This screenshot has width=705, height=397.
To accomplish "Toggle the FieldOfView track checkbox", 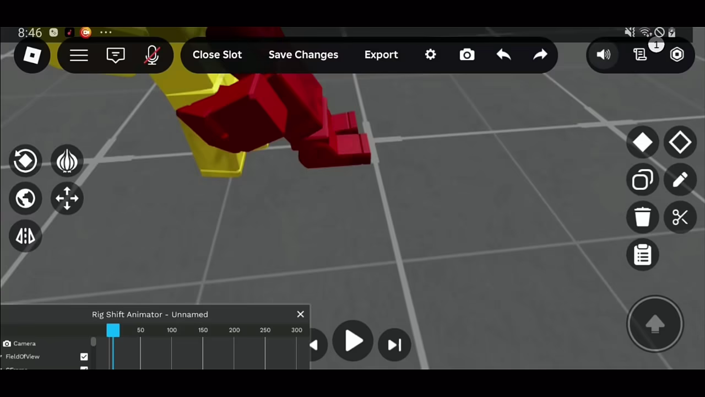I will pyautogui.click(x=84, y=357).
